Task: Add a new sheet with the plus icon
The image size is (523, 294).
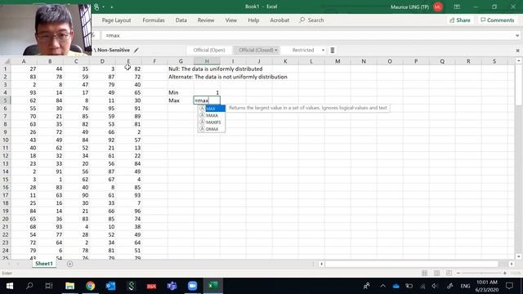Action: pyautogui.click(x=69, y=264)
